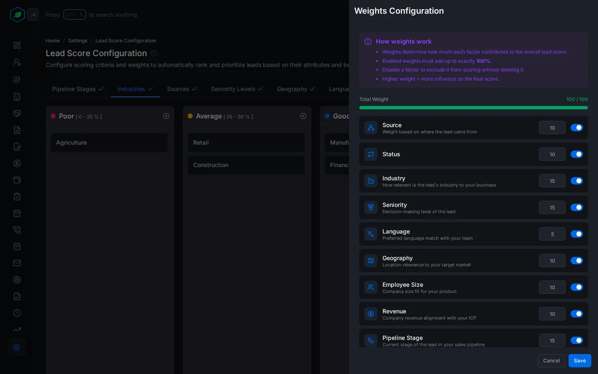Screen dimensions: 598x374
Task: Open the settings gear icon in sidebar
Action: pos(17,347)
